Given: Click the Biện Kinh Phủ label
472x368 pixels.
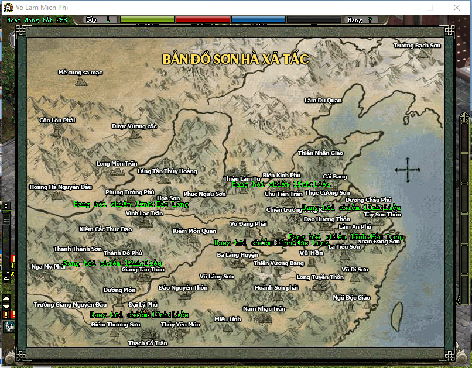Looking at the screenshot, I should pos(281,175).
